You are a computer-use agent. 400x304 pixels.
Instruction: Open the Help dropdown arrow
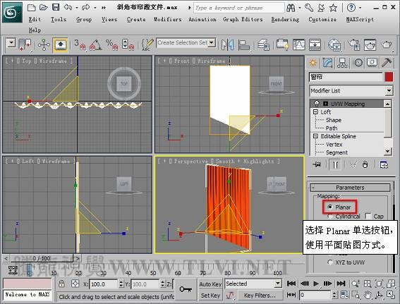click(360, 8)
